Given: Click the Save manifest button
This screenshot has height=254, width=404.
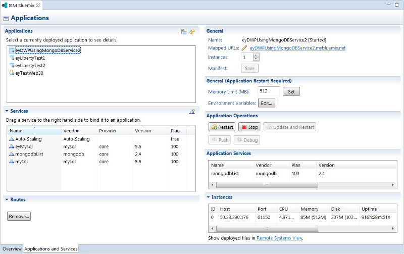Looking at the screenshot, I should (249, 68).
